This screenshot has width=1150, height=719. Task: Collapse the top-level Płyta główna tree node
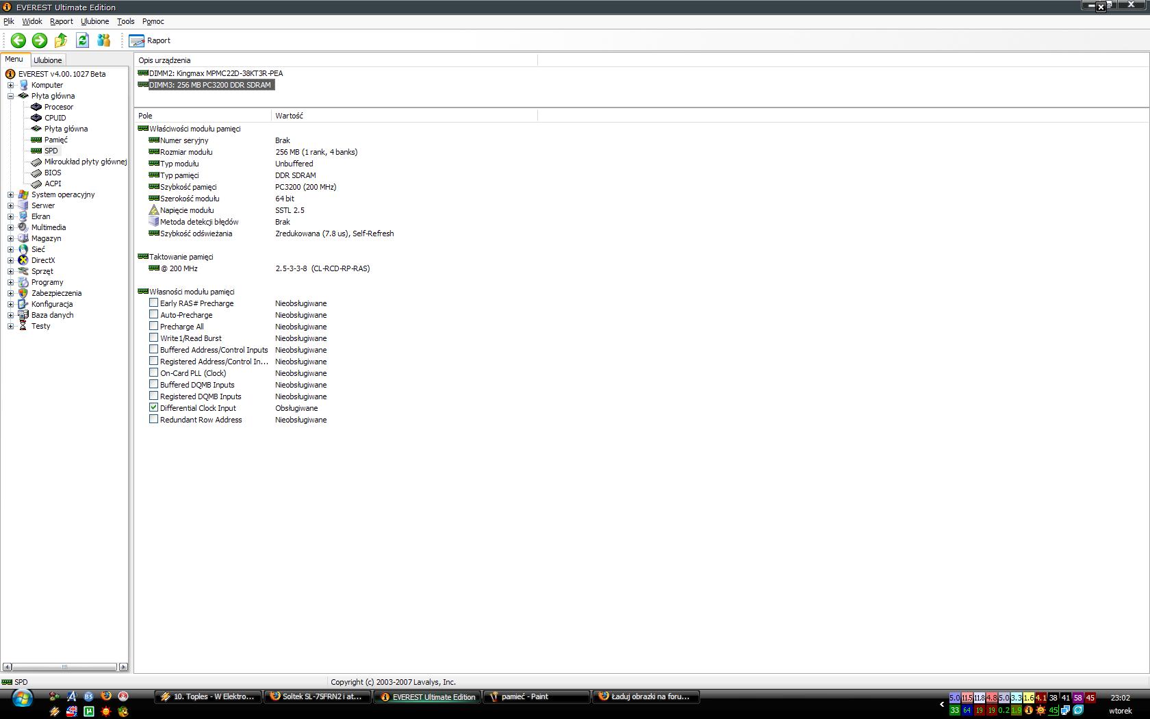tap(11, 96)
